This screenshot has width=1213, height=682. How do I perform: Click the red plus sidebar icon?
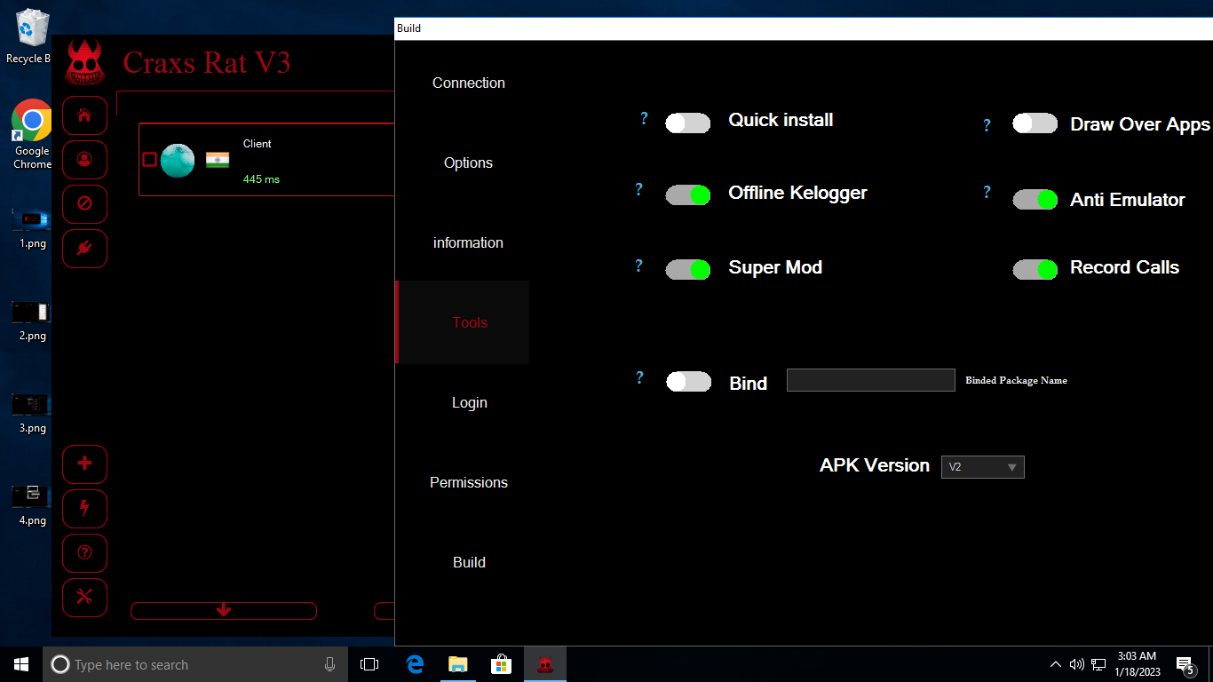coord(85,464)
